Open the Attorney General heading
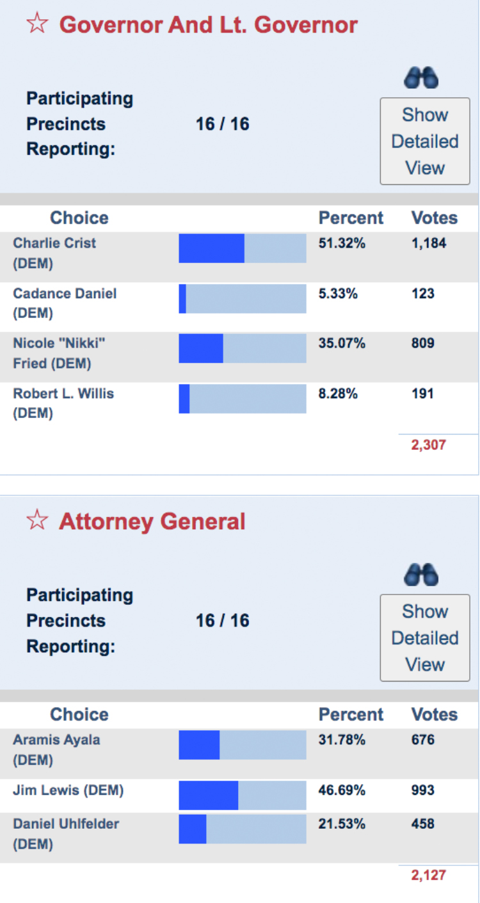The image size is (480, 903). point(152,522)
